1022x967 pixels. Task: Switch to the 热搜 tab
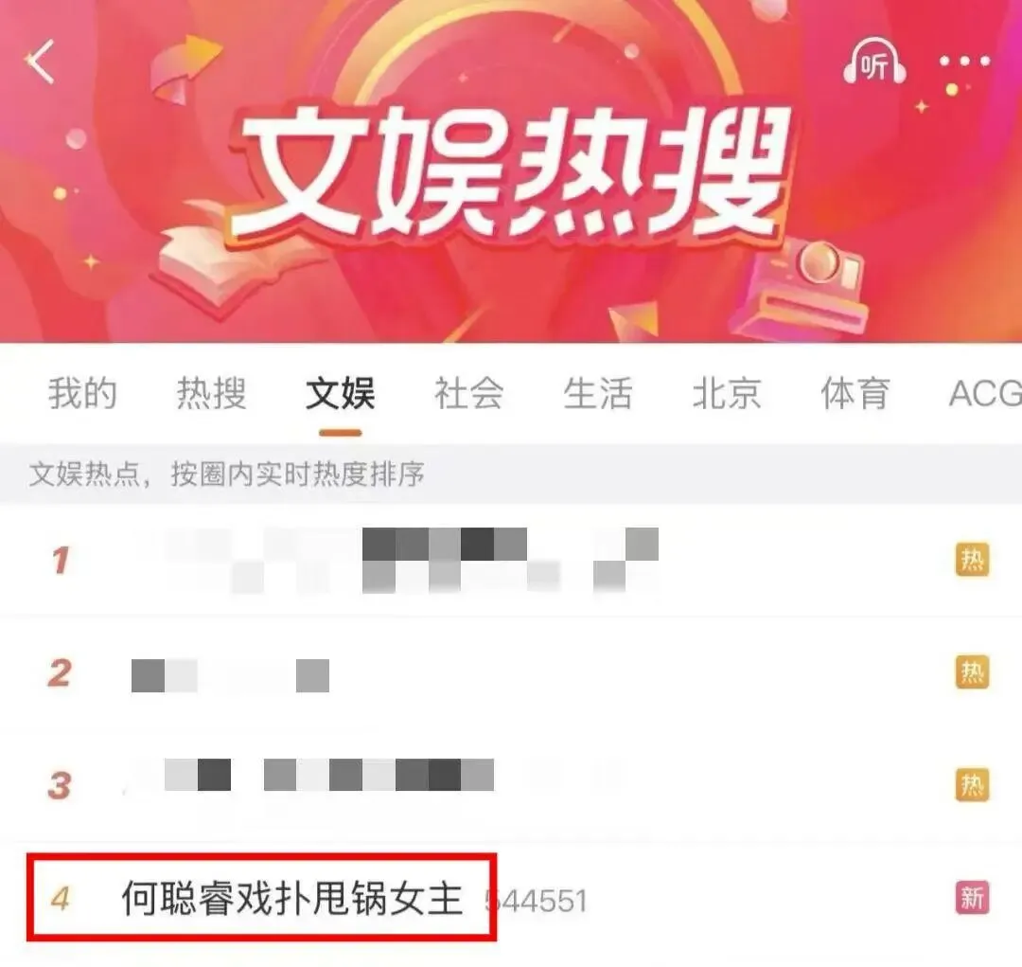(211, 393)
